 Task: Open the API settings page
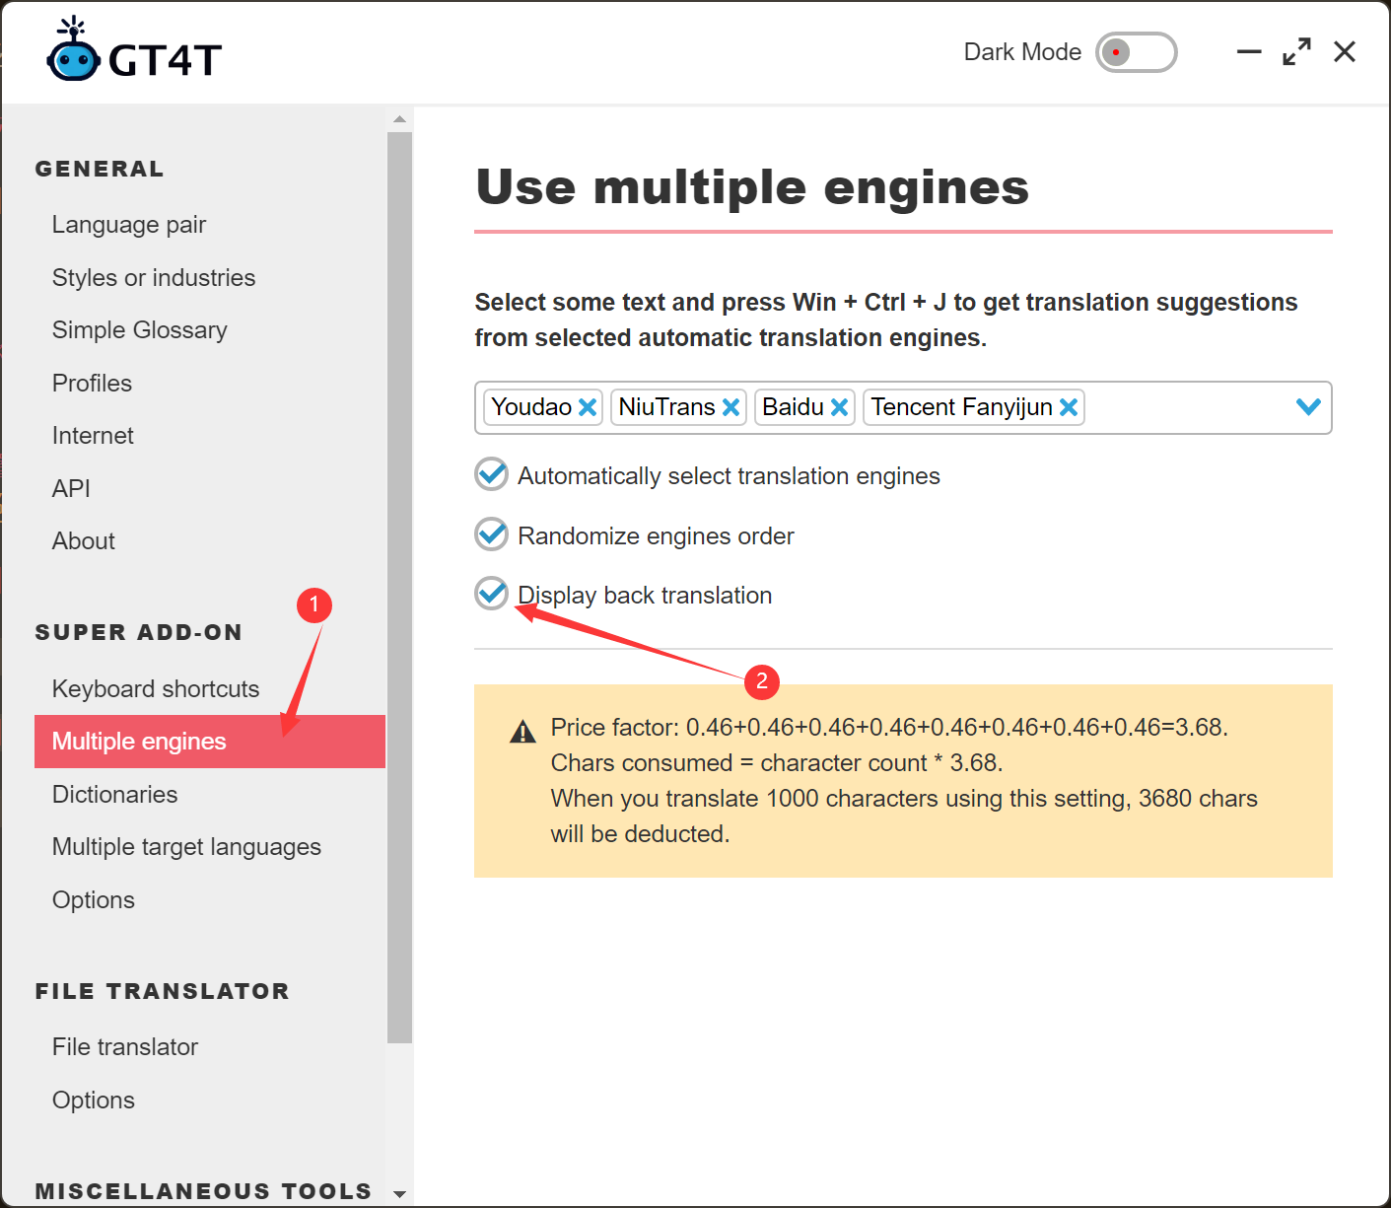point(70,487)
